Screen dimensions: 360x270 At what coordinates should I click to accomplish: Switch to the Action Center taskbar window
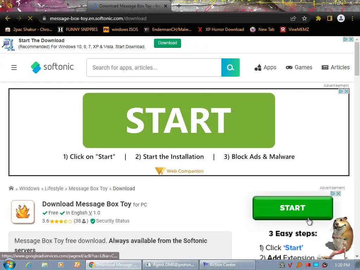(x=227, y=265)
